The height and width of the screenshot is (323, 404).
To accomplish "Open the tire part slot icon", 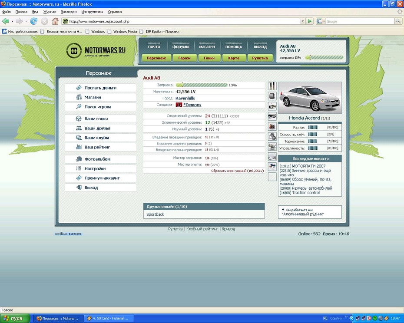I will [x=272, y=96].
